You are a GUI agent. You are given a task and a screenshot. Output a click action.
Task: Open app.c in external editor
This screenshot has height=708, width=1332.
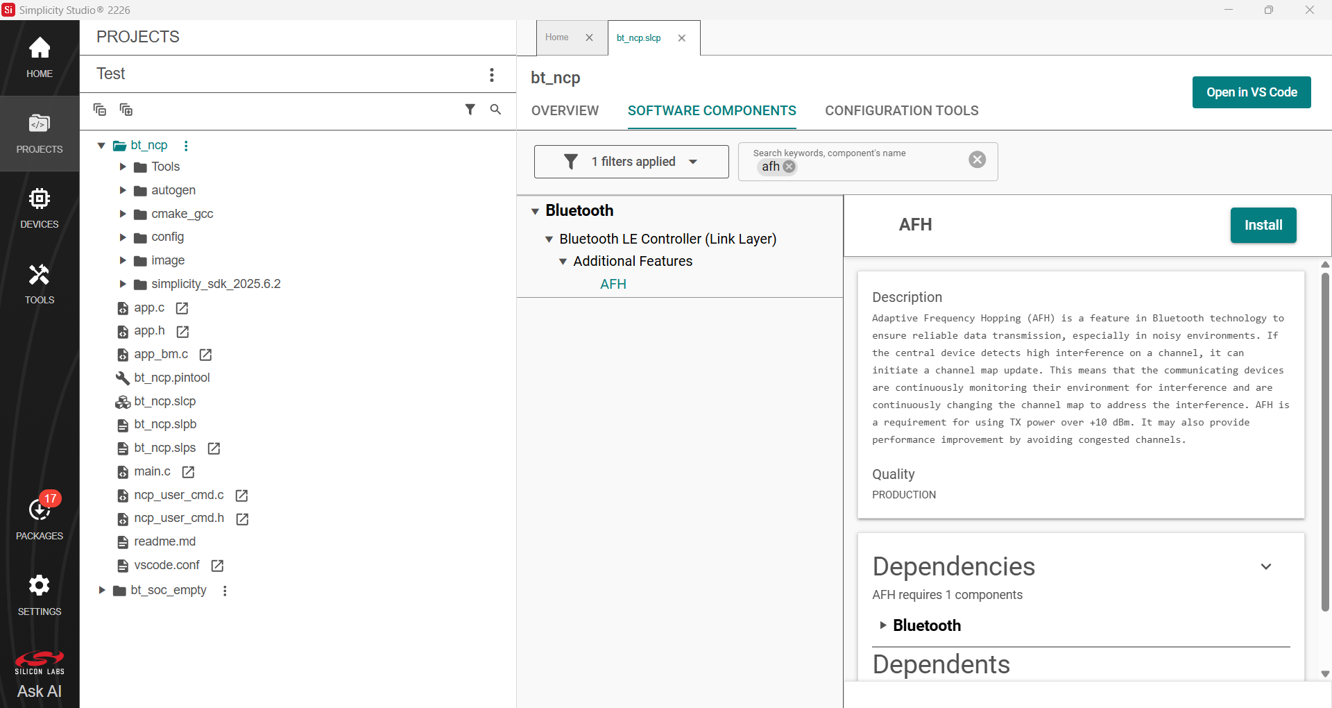pyautogui.click(x=182, y=308)
